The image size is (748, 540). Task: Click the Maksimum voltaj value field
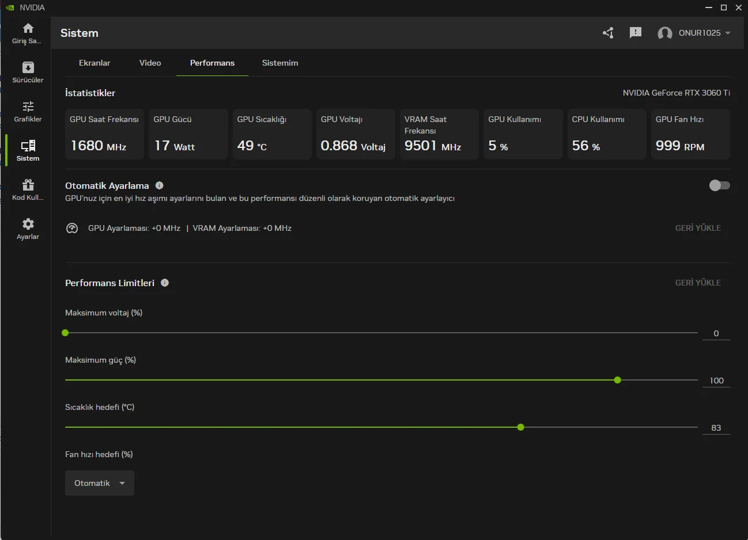tap(716, 333)
